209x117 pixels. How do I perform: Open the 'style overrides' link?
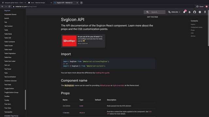coord(119,85)
